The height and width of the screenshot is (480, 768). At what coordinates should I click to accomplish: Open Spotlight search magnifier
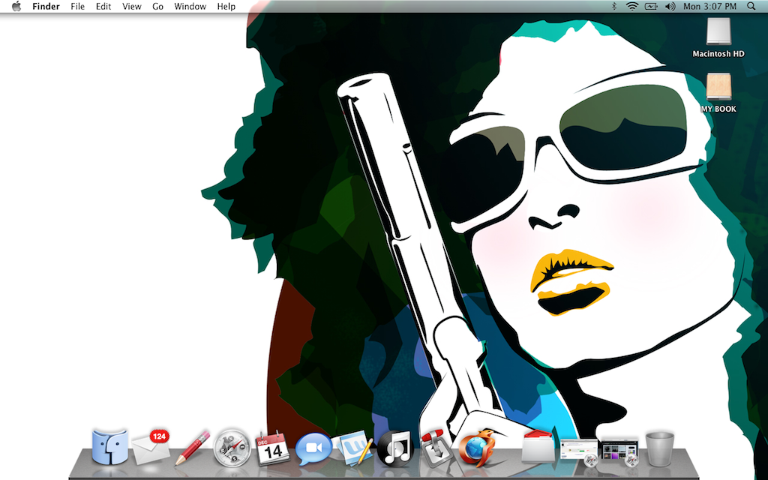pyautogui.click(x=751, y=6)
